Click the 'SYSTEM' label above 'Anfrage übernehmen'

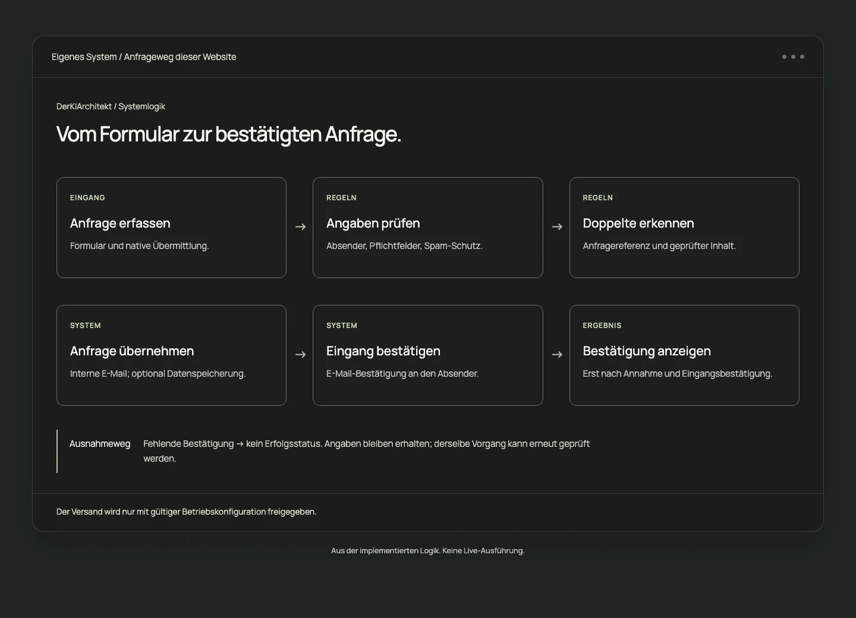click(x=86, y=326)
